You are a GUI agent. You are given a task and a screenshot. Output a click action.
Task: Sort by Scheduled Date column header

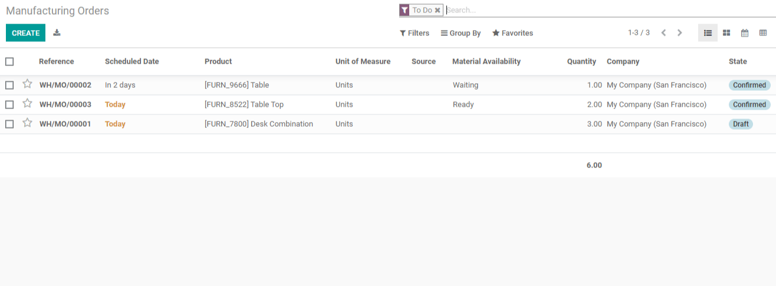pyautogui.click(x=132, y=61)
